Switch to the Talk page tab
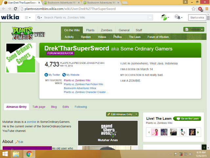210x158 pixels. (39, 107)
